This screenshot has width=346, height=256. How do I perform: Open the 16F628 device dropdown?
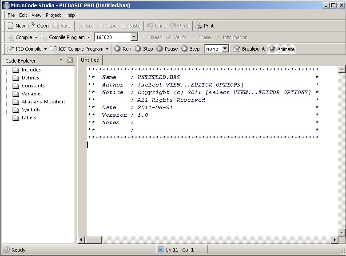coord(134,37)
